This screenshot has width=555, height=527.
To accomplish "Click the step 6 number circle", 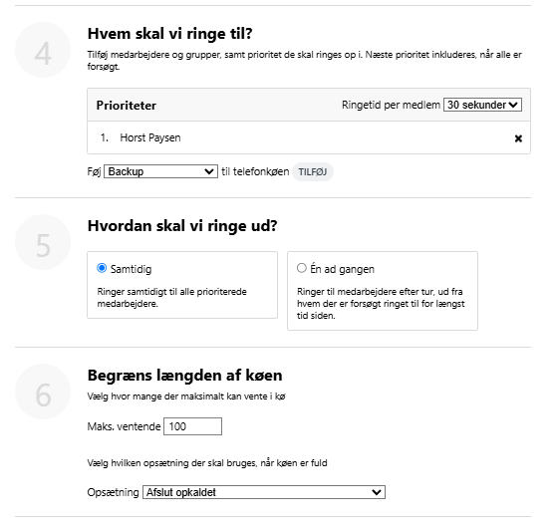I will (43, 392).
